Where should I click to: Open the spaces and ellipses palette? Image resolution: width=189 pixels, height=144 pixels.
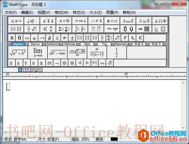tap(32, 21)
